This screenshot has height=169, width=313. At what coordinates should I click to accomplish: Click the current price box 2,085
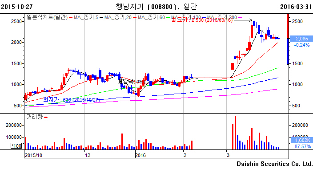(x=301, y=39)
